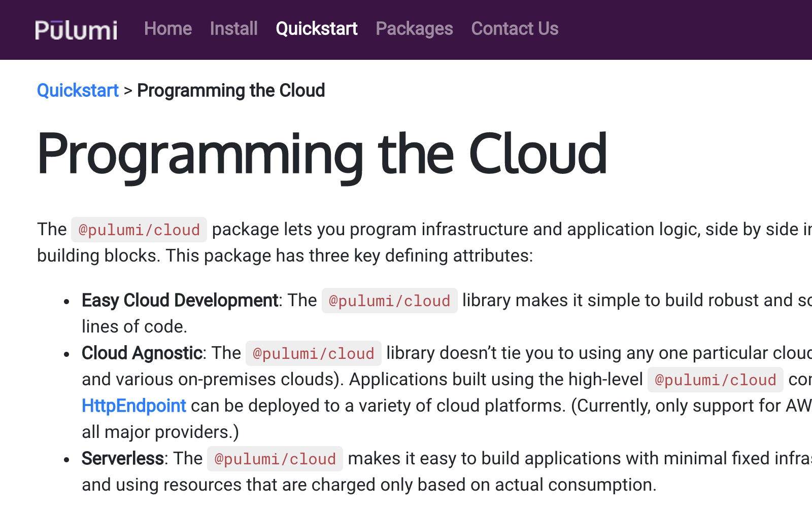The image size is (812, 515).
Task: Click the bold text Cloud Agnostic
Action: click(x=142, y=353)
